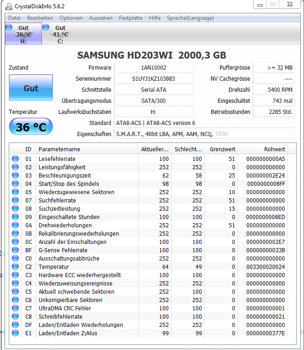The height and width of the screenshot is (350, 304).
Task: Open the Hilfe menu
Action: pos(155,18)
